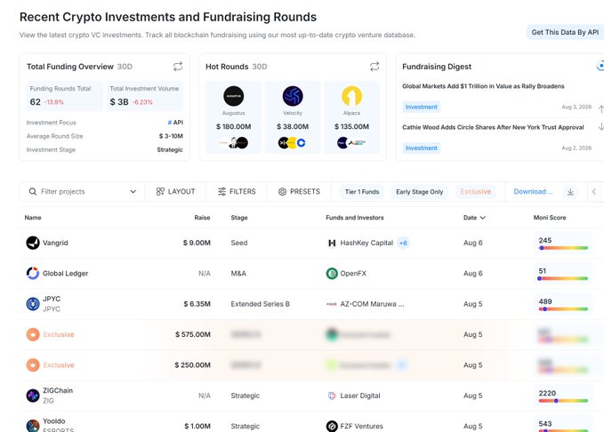Click the Vangrid logo icon
This screenshot has height=432, width=604.
[33, 243]
